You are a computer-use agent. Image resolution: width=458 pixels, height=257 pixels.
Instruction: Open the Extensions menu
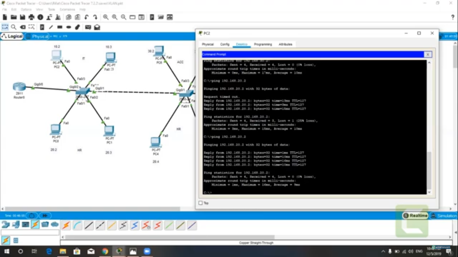click(67, 9)
